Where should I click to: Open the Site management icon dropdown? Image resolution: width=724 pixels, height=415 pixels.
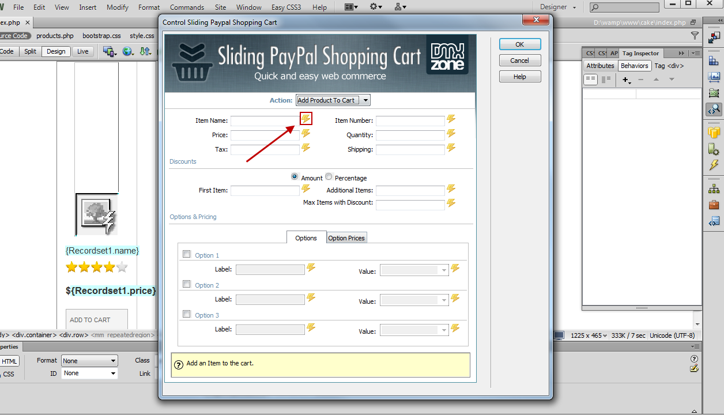401,7
